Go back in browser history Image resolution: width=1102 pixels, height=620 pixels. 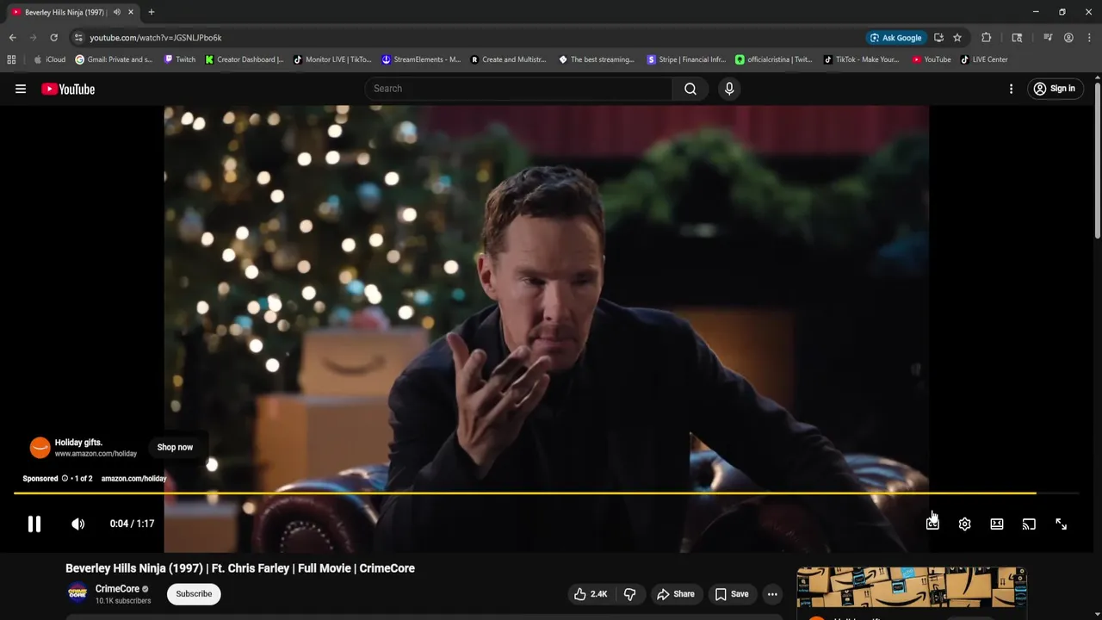[12, 38]
